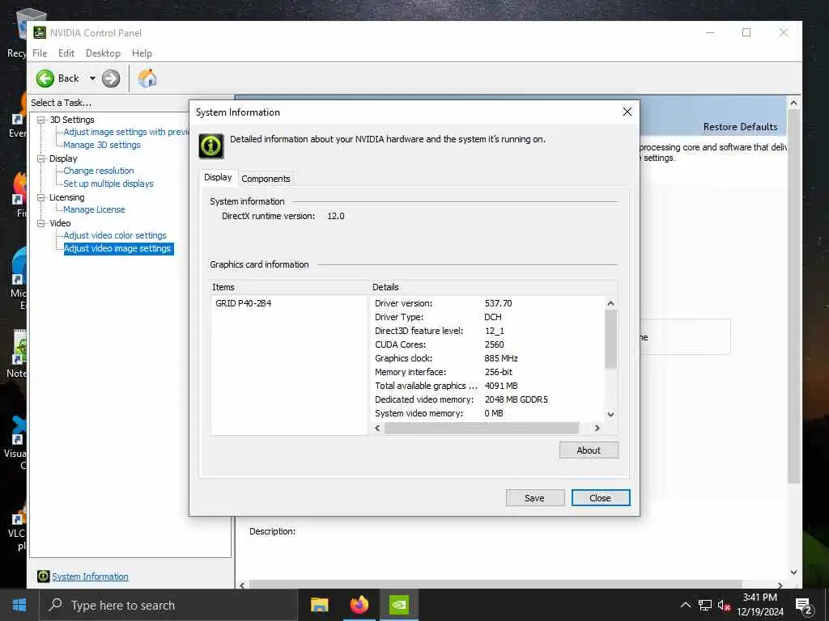Open File Explorer from the taskbar
The image size is (829, 621).
tap(319, 605)
